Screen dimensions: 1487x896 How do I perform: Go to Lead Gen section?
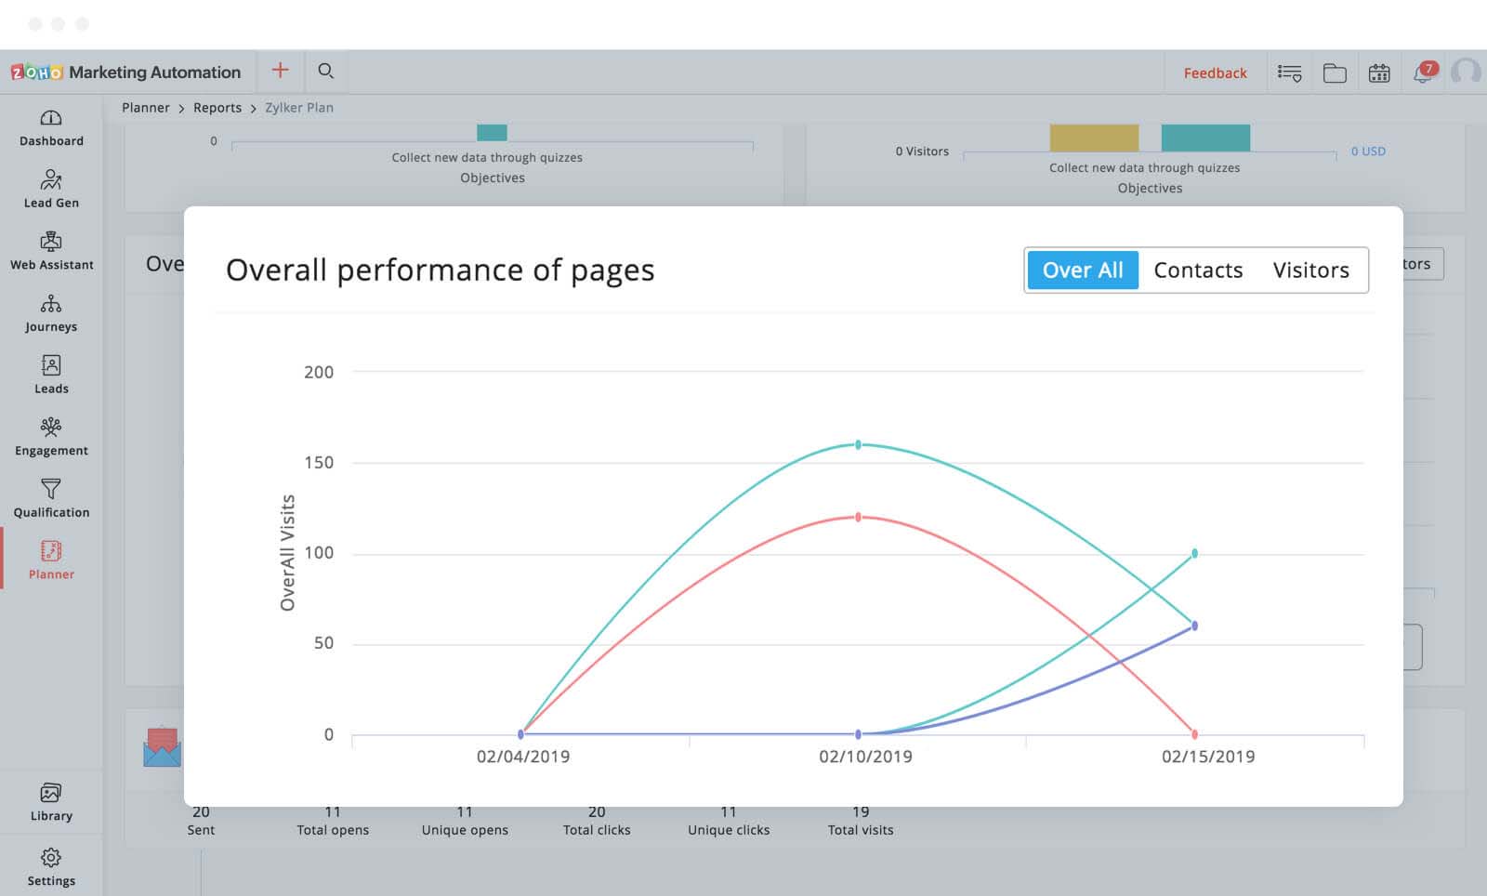51,189
